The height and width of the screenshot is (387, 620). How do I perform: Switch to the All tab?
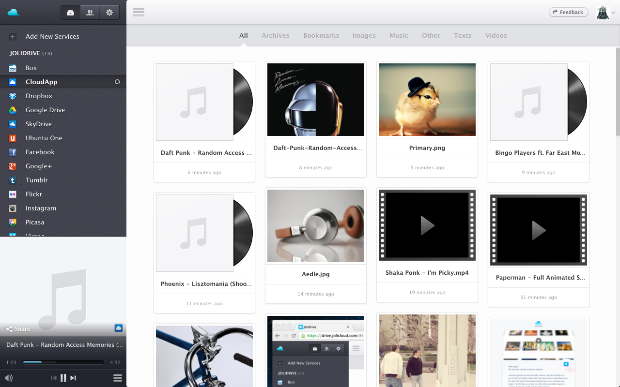[x=244, y=35]
